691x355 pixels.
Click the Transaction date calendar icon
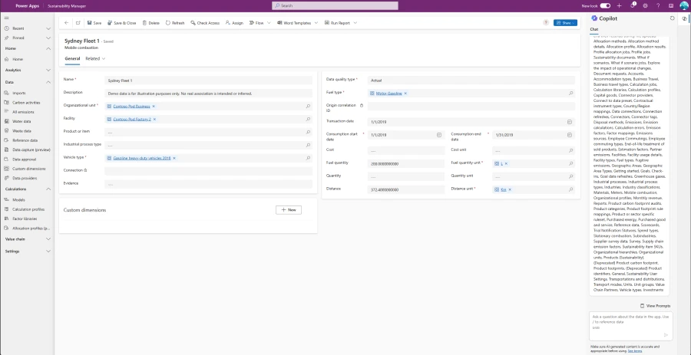570,121
